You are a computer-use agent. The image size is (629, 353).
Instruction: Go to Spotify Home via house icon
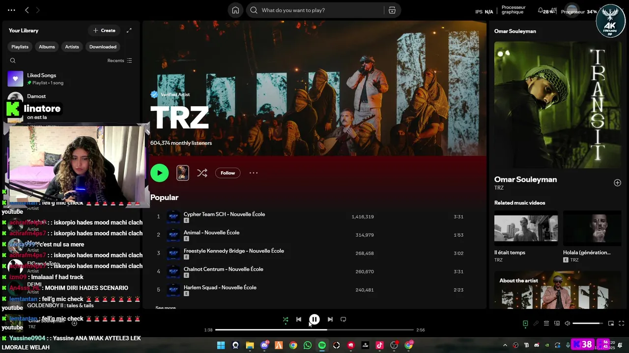pyautogui.click(x=235, y=10)
